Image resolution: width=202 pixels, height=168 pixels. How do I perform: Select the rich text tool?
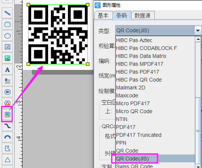(8, 81)
